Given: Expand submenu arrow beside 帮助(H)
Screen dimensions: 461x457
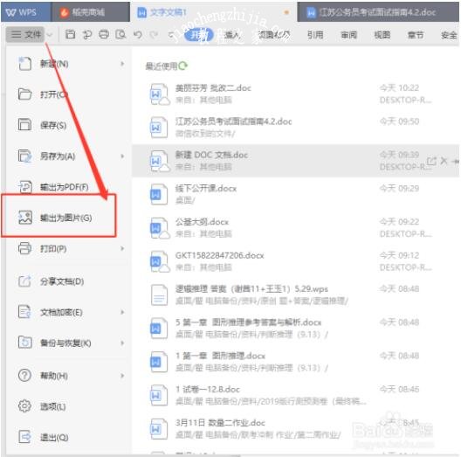Looking at the screenshot, I should (x=122, y=376).
